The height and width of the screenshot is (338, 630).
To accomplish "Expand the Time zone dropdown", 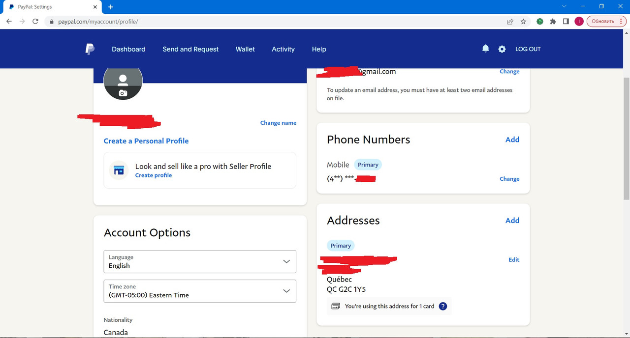I will tap(200, 291).
